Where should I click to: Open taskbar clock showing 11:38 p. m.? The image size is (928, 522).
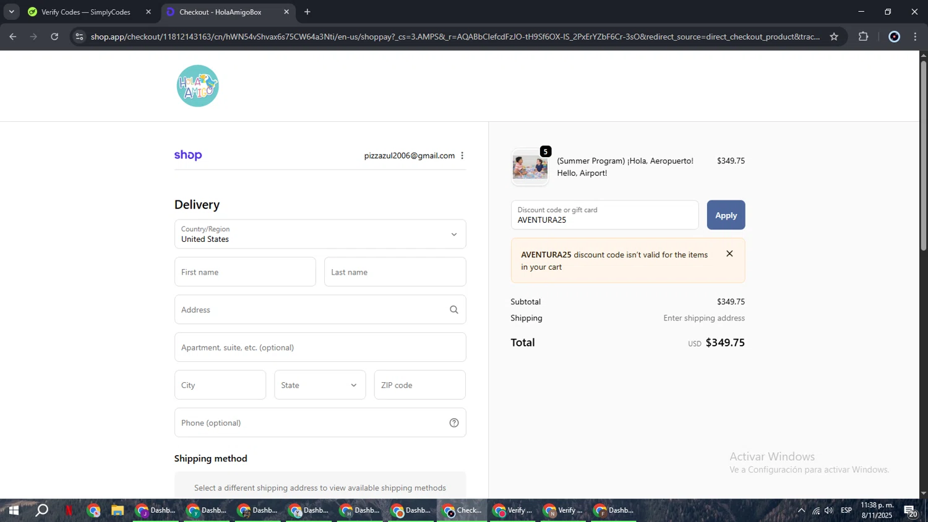(877, 510)
